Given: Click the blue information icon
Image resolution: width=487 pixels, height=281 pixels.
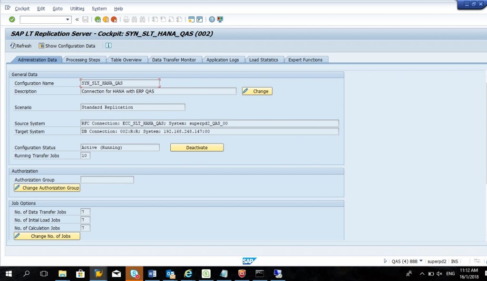Looking at the screenshot, I should coord(108,46).
